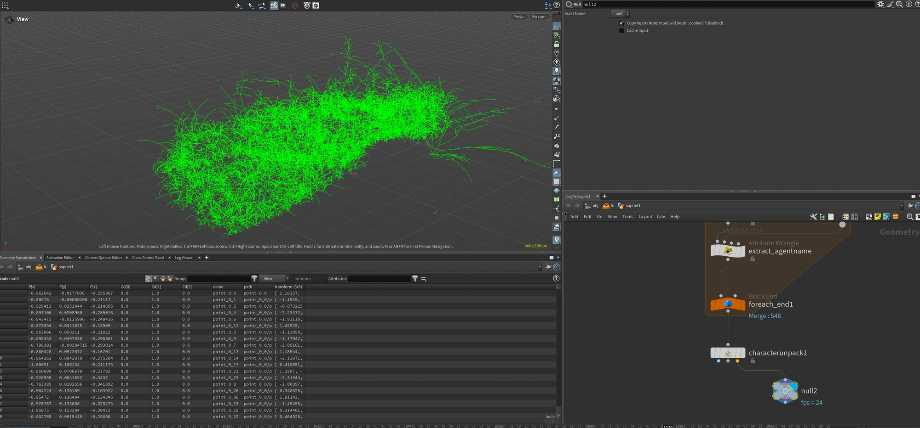This screenshot has width=920, height=428.
Task: Enable the Cache Input checkbox
Action: 622,31
